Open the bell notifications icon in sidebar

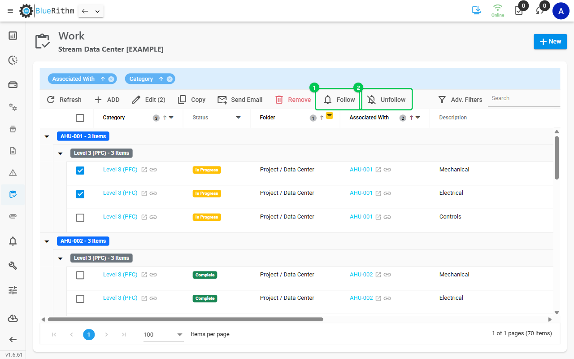(x=13, y=241)
